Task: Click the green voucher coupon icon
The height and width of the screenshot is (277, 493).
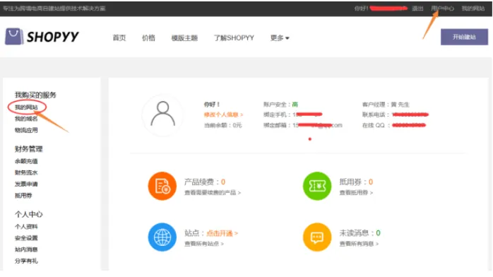Action: pyautogui.click(x=317, y=186)
